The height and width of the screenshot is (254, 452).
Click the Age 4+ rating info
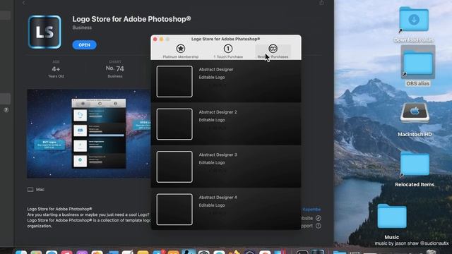coord(56,69)
